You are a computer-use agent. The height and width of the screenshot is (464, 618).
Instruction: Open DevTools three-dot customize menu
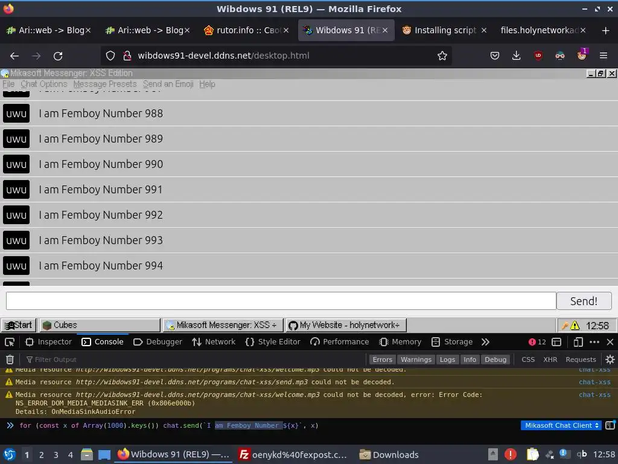(594, 342)
